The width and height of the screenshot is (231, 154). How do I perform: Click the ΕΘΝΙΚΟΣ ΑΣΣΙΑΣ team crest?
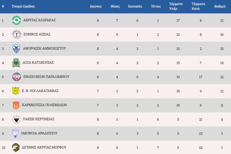pos(17,34)
